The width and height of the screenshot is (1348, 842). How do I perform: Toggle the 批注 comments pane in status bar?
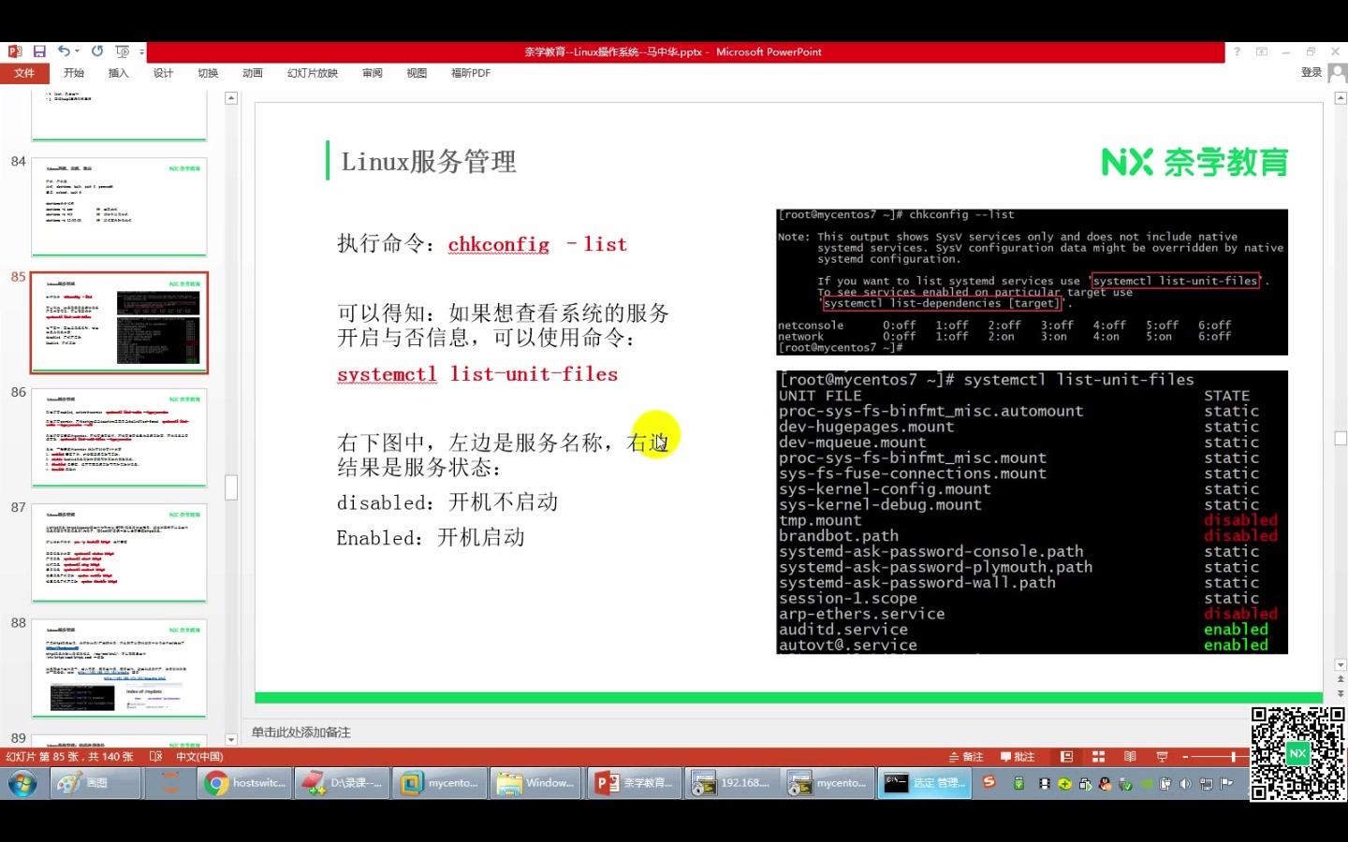click(x=1018, y=756)
